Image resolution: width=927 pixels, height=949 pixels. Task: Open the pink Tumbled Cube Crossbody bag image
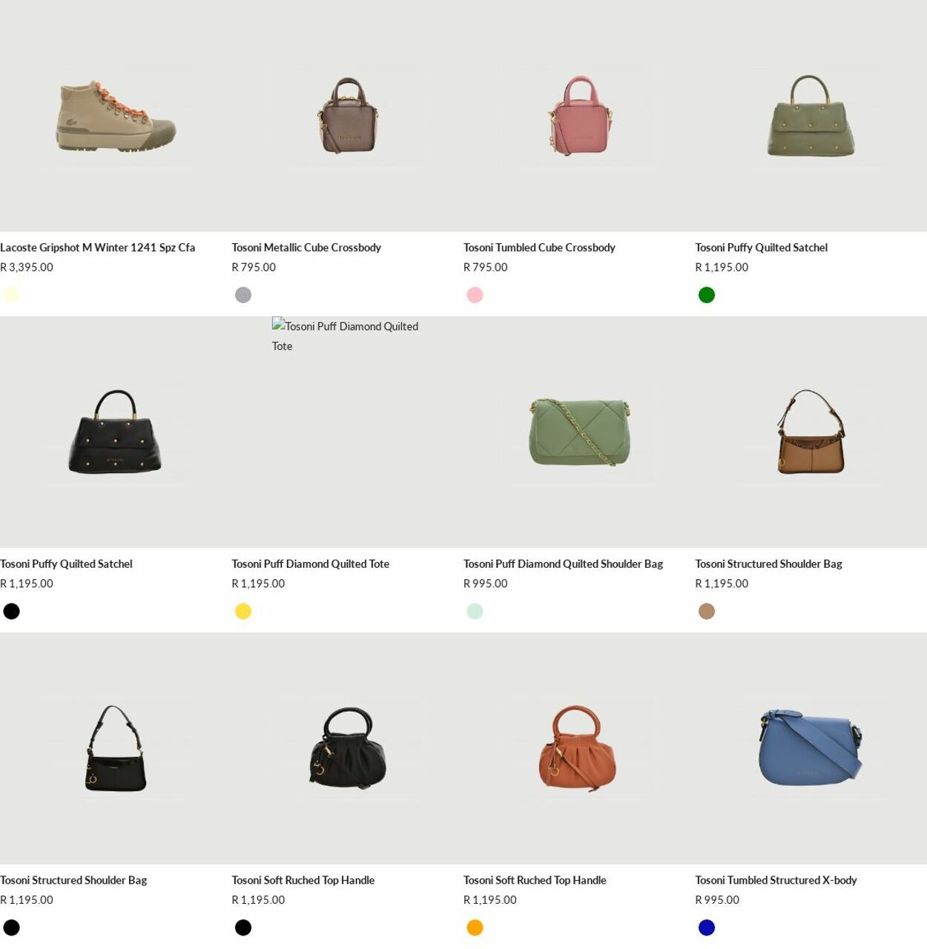tap(579, 116)
